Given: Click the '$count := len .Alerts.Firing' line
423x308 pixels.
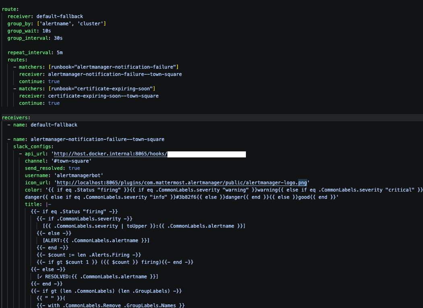Looking at the screenshot, I should click(x=89, y=255).
